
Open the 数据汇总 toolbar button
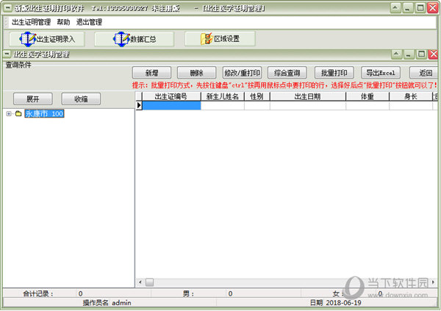coord(135,39)
